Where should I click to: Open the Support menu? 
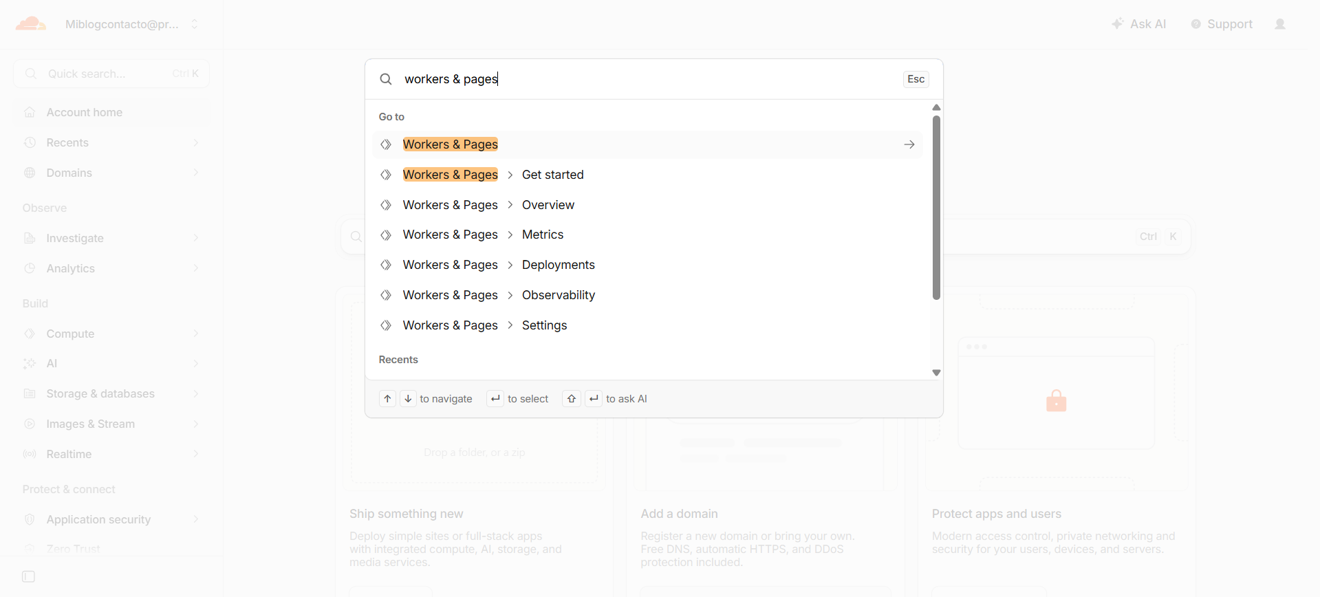tap(1222, 24)
